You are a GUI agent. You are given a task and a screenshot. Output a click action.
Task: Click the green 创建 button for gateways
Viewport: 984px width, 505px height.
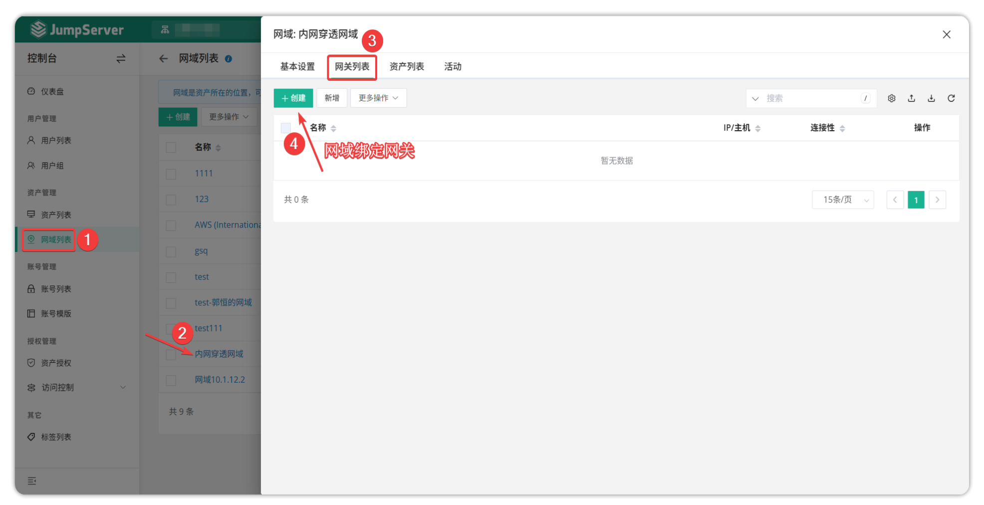click(293, 98)
